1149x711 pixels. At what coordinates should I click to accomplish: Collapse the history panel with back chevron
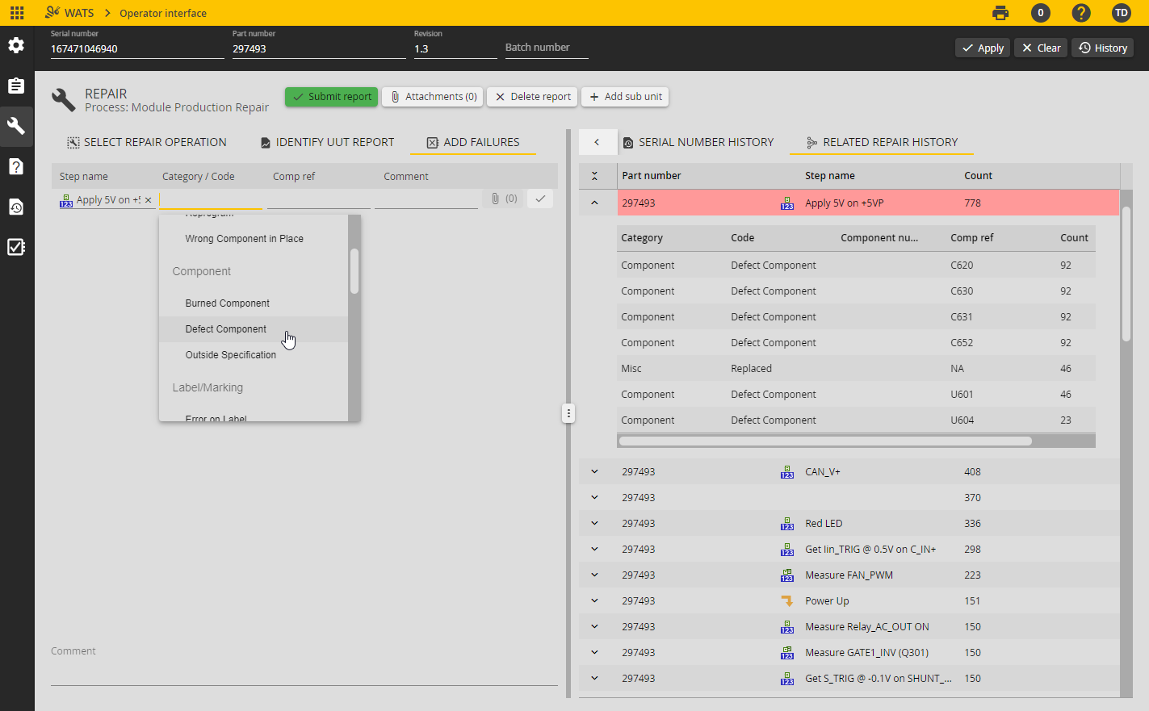click(x=598, y=142)
